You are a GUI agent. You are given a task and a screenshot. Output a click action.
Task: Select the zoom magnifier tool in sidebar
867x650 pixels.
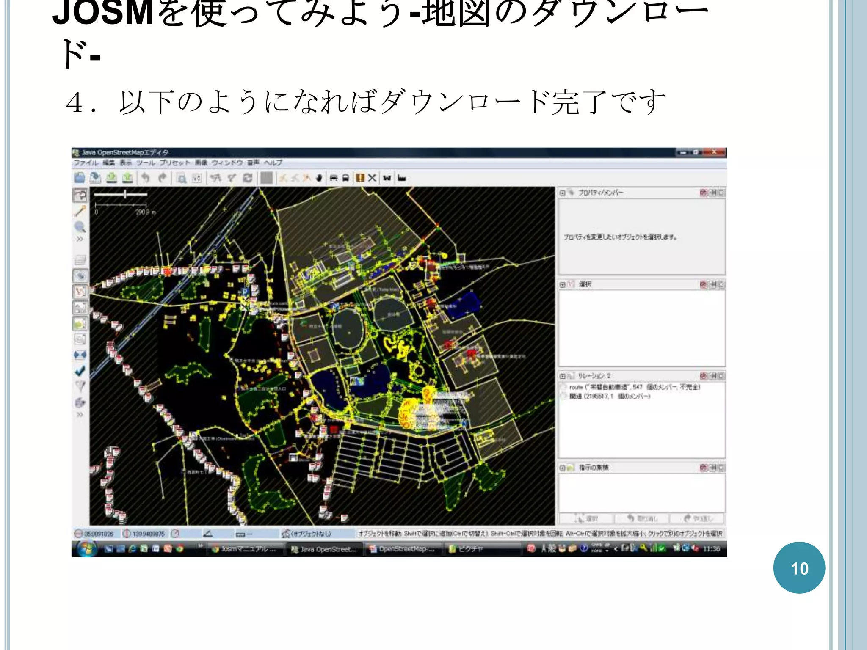(x=80, y=227)
